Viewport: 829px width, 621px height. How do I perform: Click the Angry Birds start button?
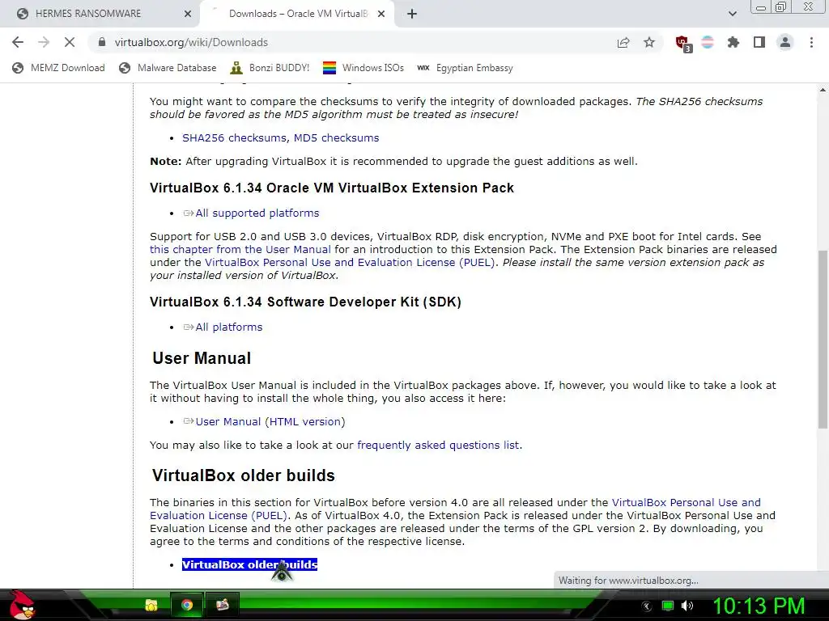21,605
